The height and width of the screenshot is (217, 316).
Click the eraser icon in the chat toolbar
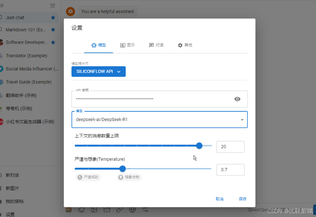[x=81, y=210]
